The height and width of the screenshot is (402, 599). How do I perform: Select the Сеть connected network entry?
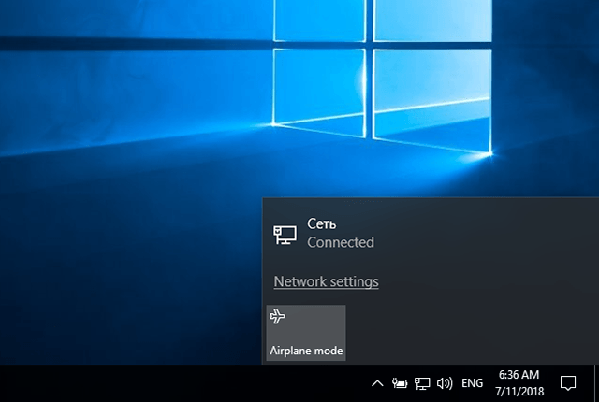(431, 233)
